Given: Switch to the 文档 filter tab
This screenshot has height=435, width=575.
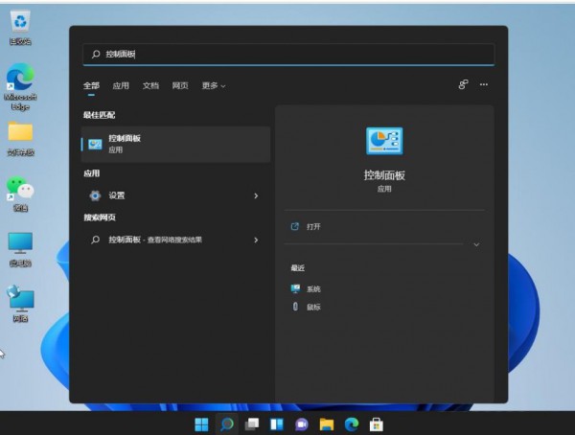Looking at the screenshot, I should (x=150, y=86).
